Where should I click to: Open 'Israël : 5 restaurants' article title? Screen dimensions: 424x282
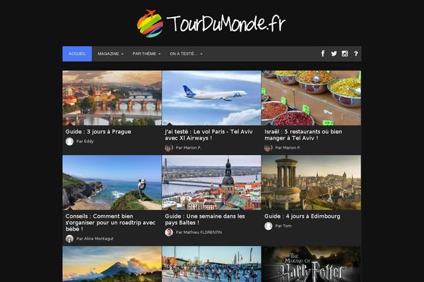[303, 135]
